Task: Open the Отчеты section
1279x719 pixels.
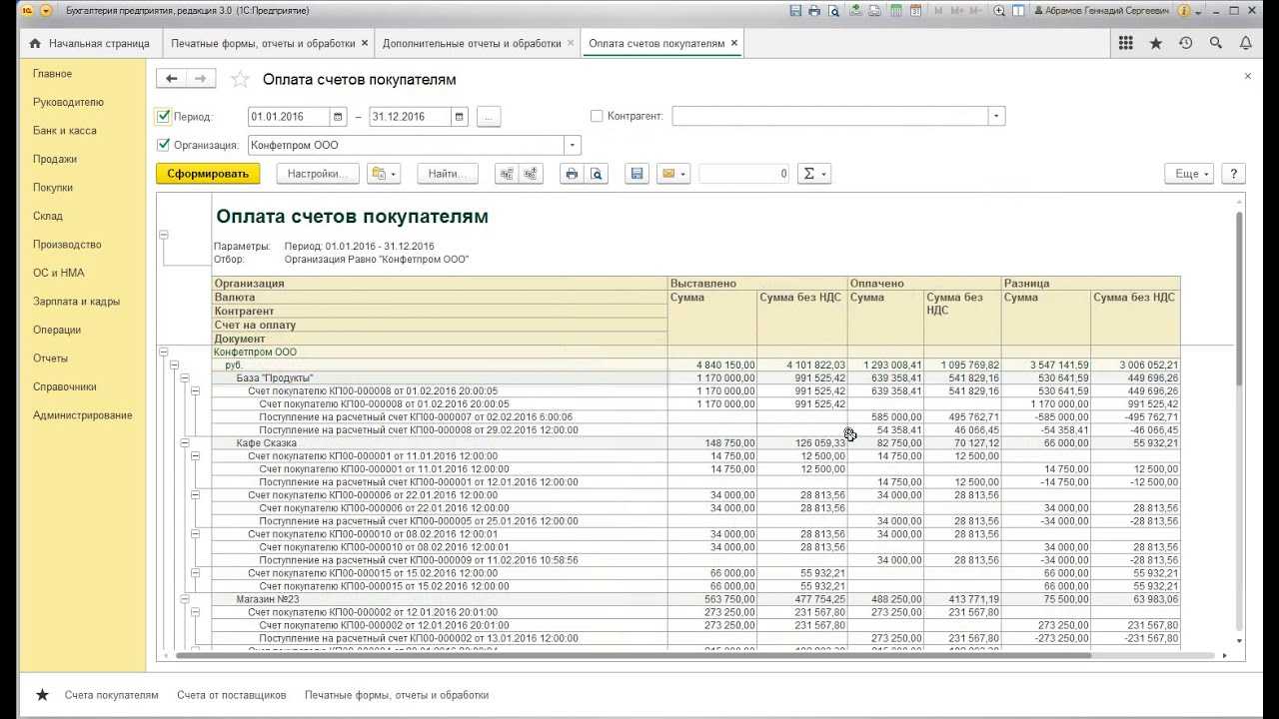Action: 50,359
